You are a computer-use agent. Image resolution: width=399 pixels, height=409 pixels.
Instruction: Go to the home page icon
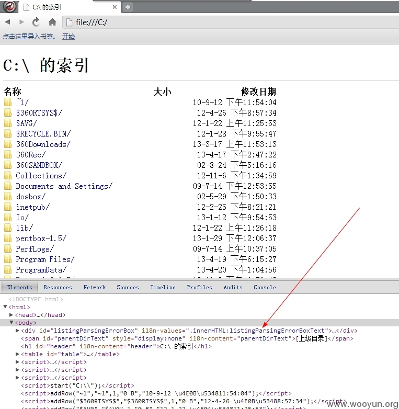point(52,22)
